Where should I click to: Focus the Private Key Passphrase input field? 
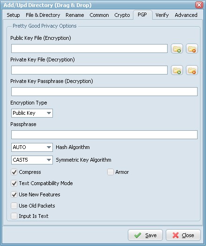104,92
